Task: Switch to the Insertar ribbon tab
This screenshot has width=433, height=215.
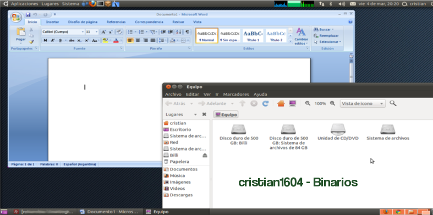Action: pos(52,22)
